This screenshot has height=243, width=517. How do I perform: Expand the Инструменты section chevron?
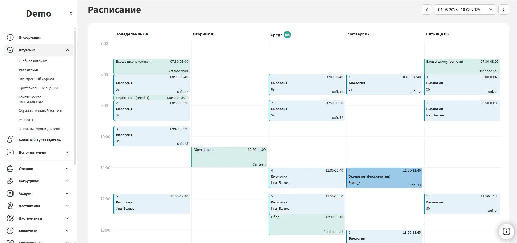pos(67,218)
